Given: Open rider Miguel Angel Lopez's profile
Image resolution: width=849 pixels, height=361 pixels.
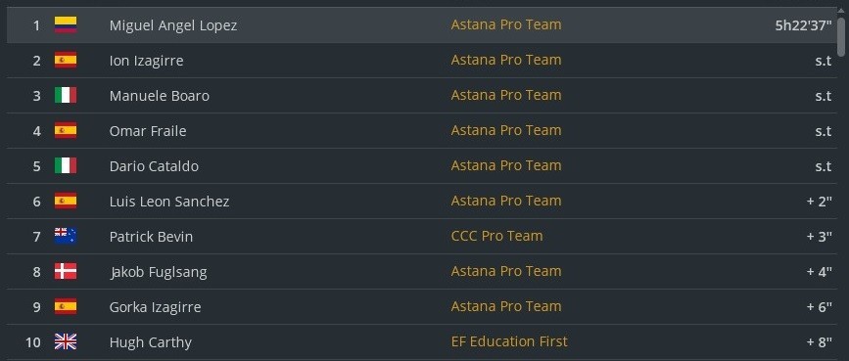Looking at the screenshot, I should pyautogui.click(x=173, y=25).
